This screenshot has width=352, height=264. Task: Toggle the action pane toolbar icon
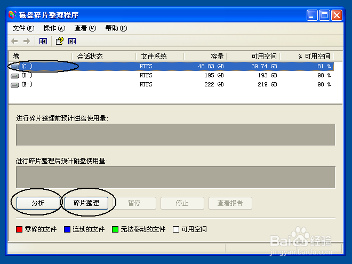(x=72, y=41)
